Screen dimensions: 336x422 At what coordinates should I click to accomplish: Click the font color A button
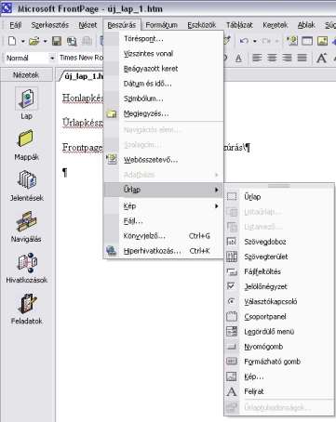[x=238, y=58]
